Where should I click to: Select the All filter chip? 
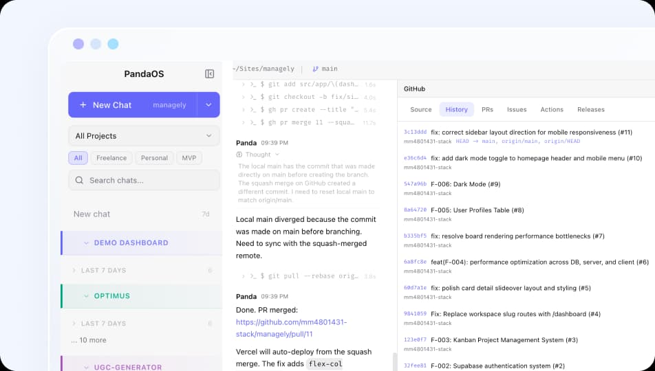point(78,158)
